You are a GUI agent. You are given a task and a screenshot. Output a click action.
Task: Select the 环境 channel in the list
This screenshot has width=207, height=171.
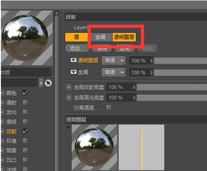click(x=11, y=141)
